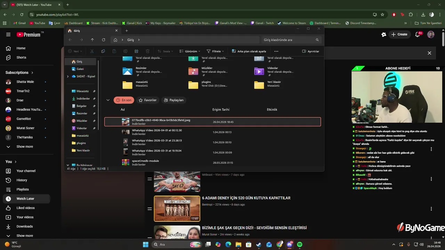Click the Share icon in Explorer toolbar
Screen dimensions: 445x250
[136, 51]
